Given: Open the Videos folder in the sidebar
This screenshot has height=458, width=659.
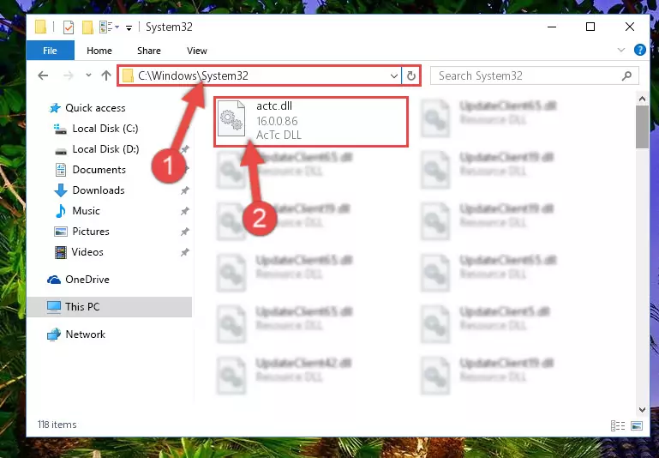Looking at the screenshot, I should pyautogui.click(x=79, y=252).
